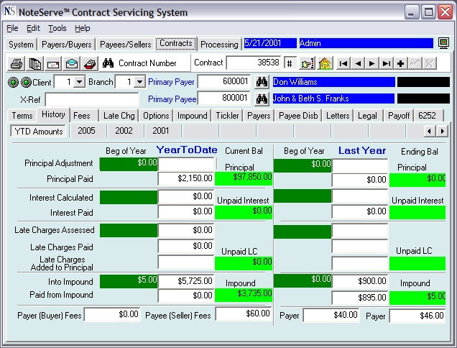The height and width of the screenshot is (348, 457).
Task: Expand the Client dropdown arrow
Action: [79, 82]
